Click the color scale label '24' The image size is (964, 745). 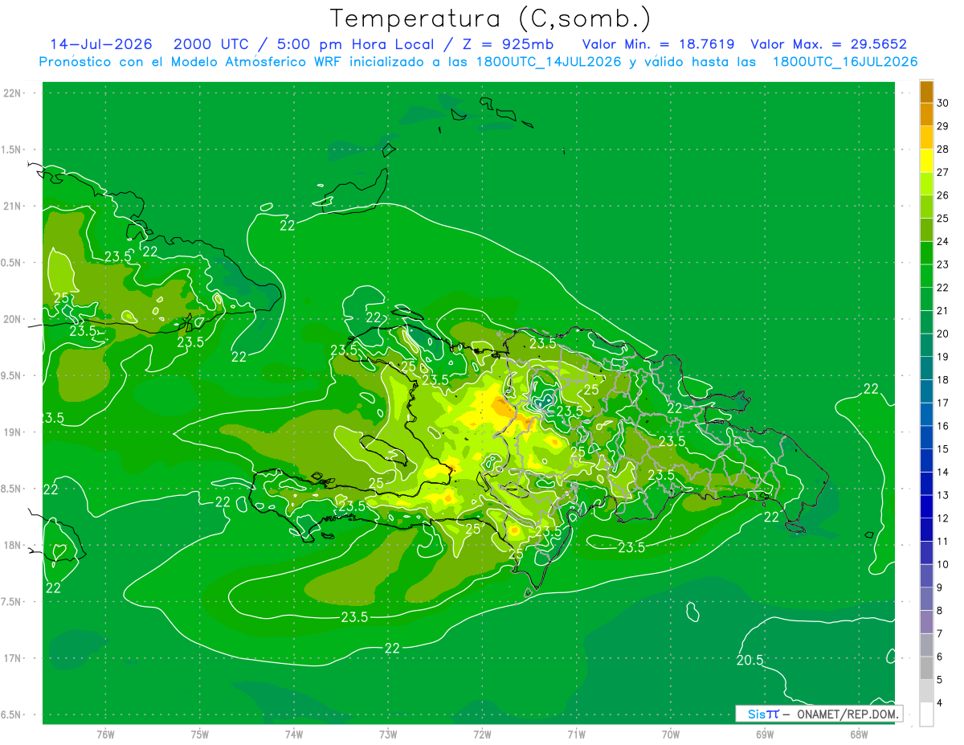point(942,241)
